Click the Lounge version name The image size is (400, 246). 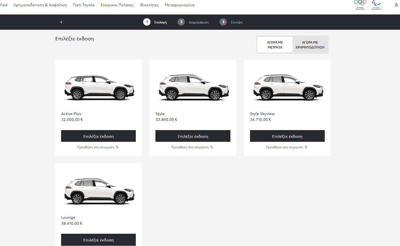click(x=68, y=217)
